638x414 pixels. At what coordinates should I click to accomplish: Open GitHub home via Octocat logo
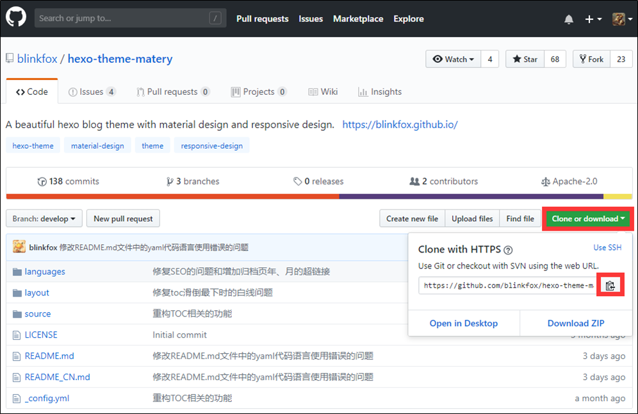pos(16,18)
